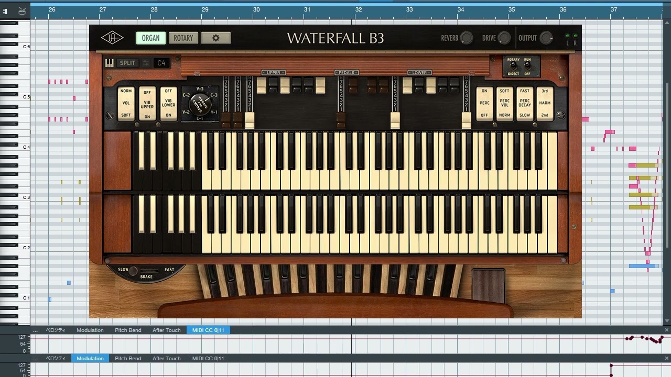The image size is (671, 377).
Task: Click the WATERFALL B3 plugin title
Action: (335, 38)
